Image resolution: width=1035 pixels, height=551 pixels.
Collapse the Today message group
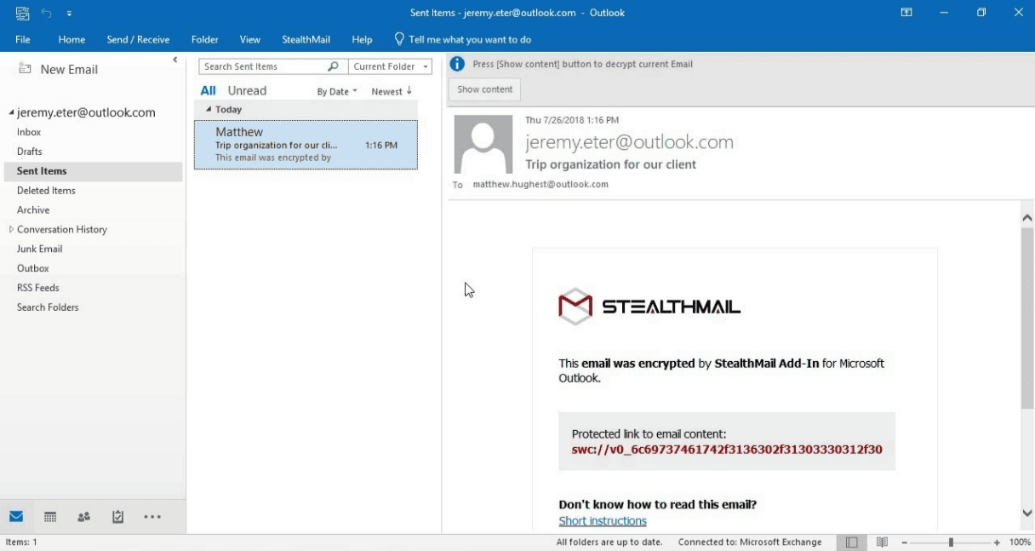(209, 110)
